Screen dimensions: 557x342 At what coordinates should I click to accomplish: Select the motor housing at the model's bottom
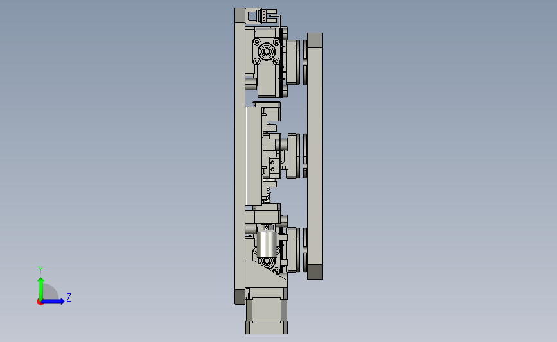coord(267,311)
